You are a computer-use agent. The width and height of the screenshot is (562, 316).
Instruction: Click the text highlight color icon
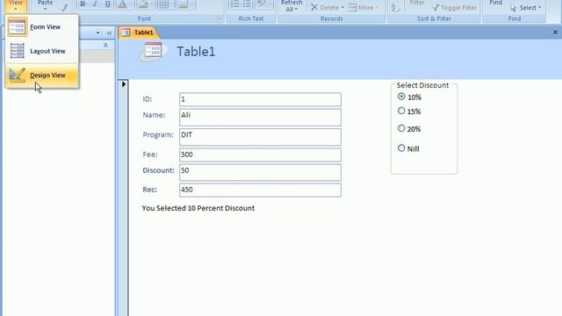pyautogui.click(x=262, y=4)
